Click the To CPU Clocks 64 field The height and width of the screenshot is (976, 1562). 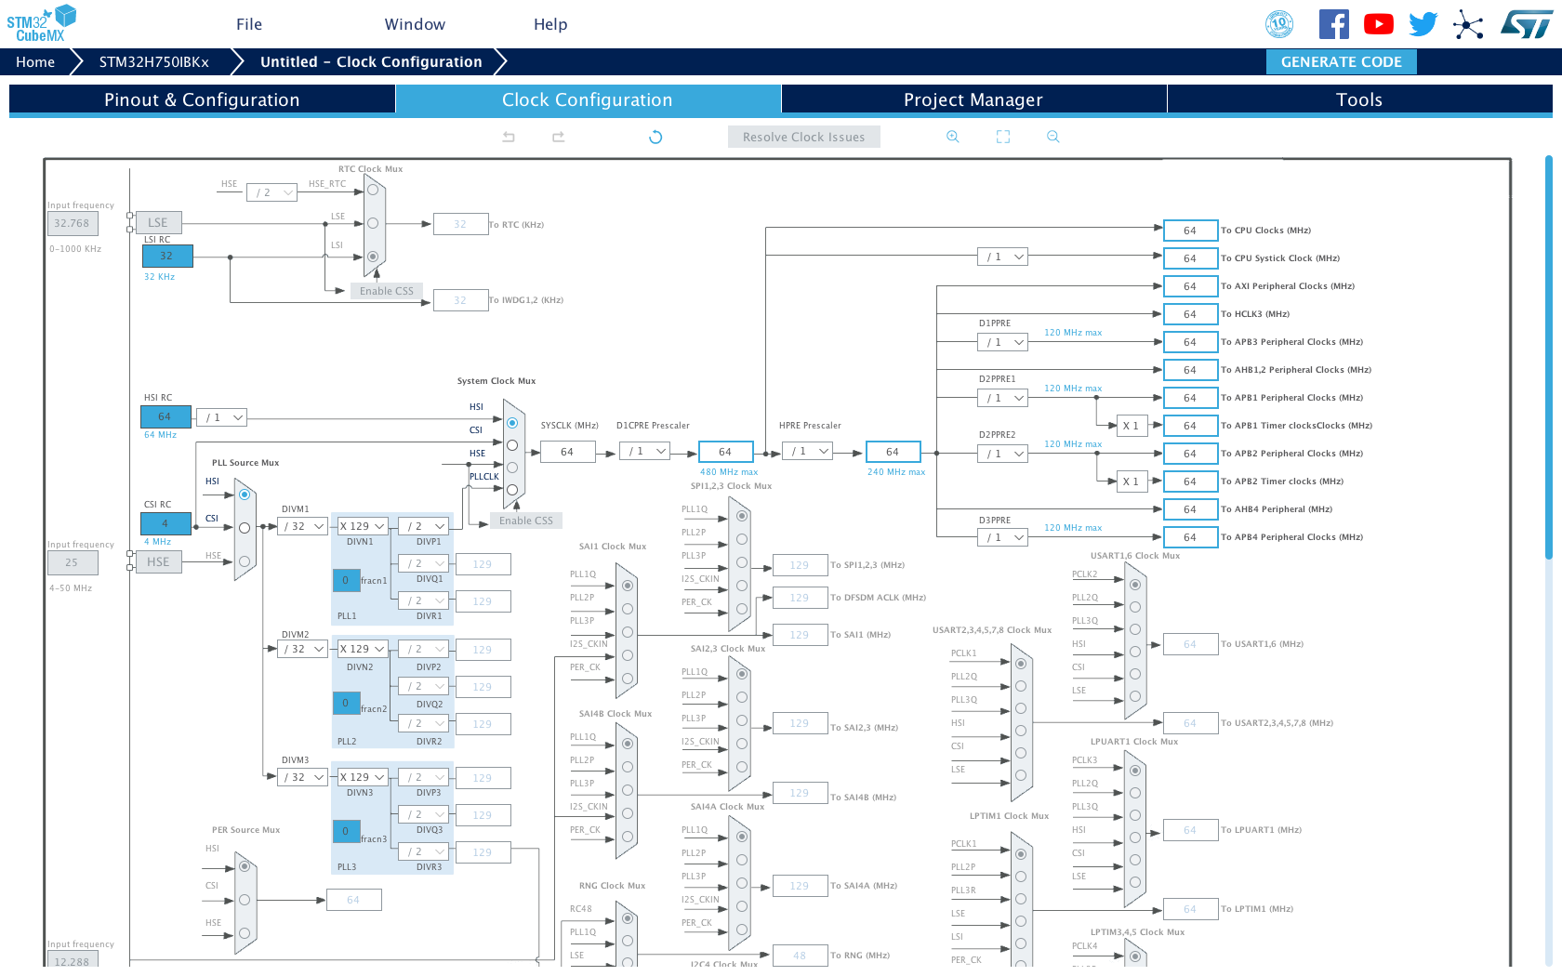pyautogui.click(x=1191, y=231)
